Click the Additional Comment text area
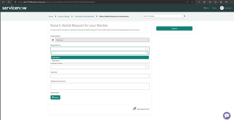The height and width of the screenshot is (120, 234). click(100, 86)
